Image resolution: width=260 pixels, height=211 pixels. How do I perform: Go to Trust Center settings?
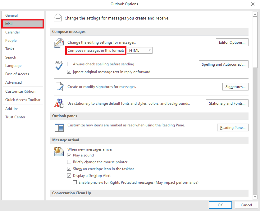23,117
